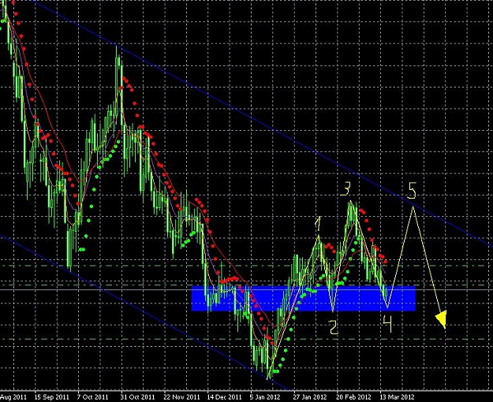Select the lower blue channel trendline
This screenshot has height=402, width=493.
144,312
